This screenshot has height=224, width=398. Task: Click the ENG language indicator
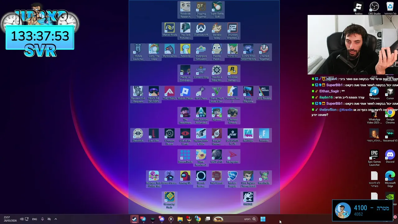pos(35,219)
